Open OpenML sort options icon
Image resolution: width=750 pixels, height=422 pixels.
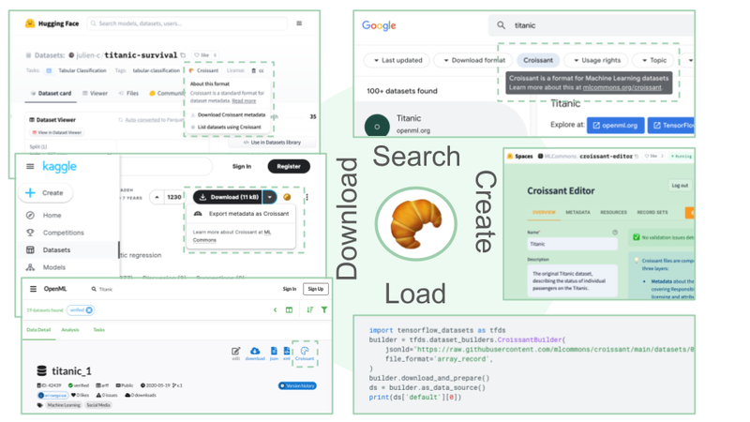310,310
